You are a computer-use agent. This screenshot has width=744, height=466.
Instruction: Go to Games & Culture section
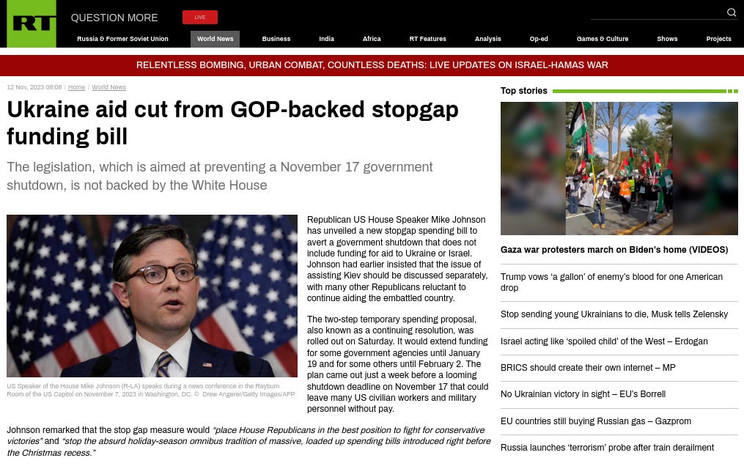(x=602, y=39)
